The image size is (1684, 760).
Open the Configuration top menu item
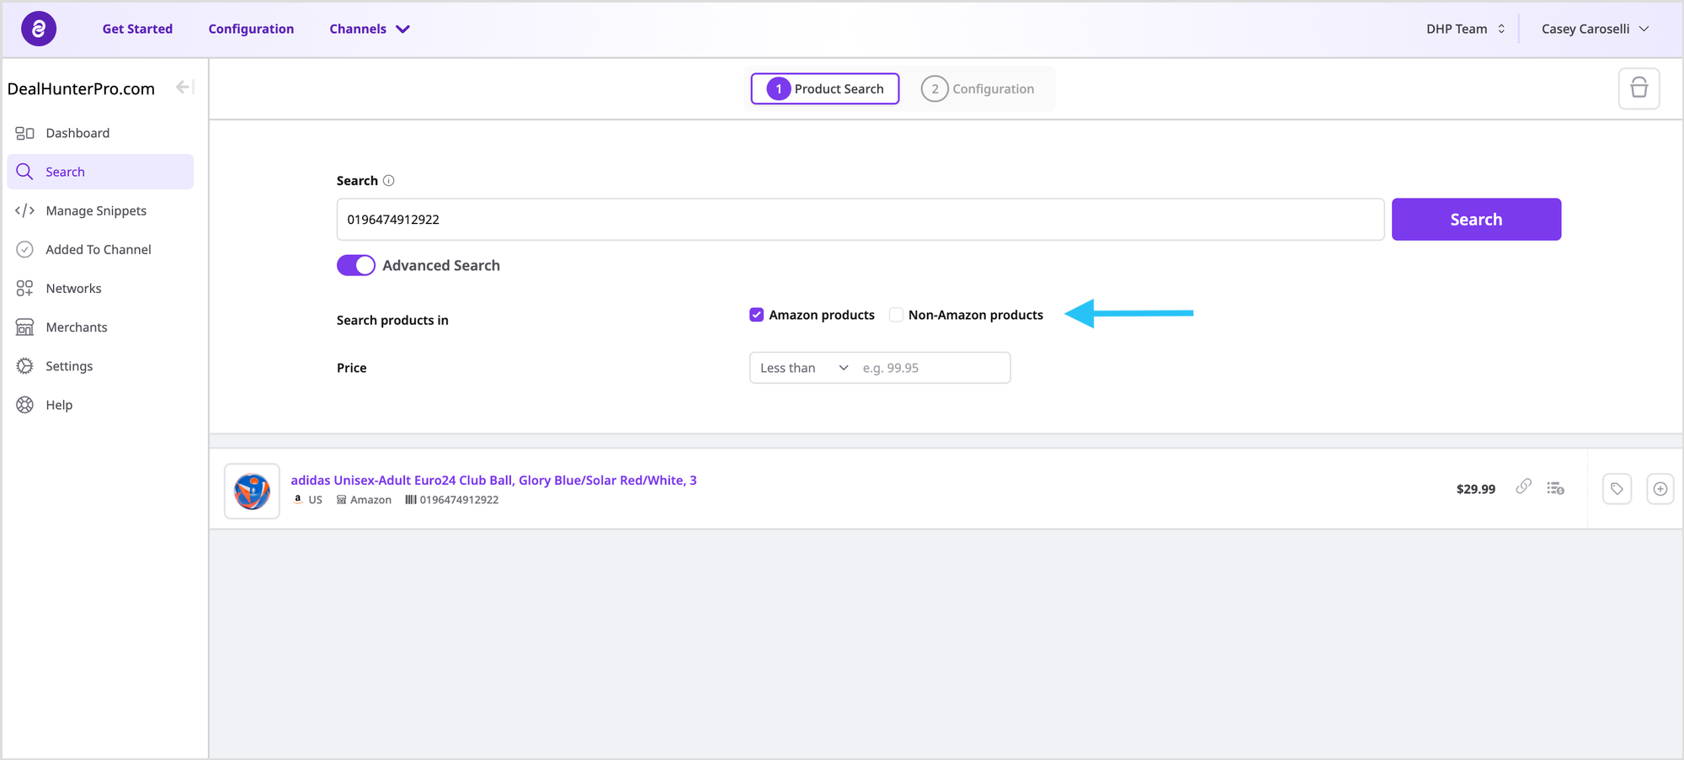tap(251, 29)
